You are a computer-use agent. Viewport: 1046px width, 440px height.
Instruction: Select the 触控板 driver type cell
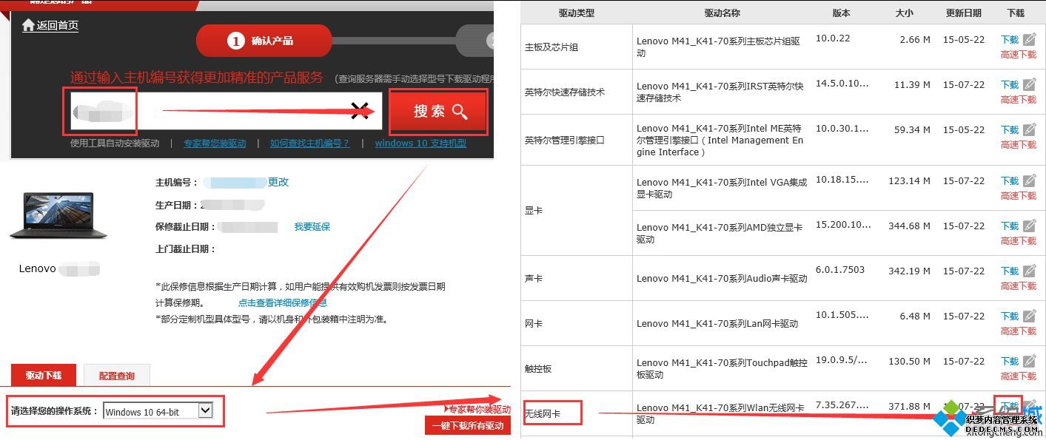click(577, 368)
